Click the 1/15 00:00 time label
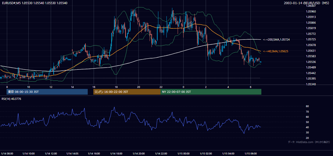This screenshot has width=333, height=156. coord(183,153)
